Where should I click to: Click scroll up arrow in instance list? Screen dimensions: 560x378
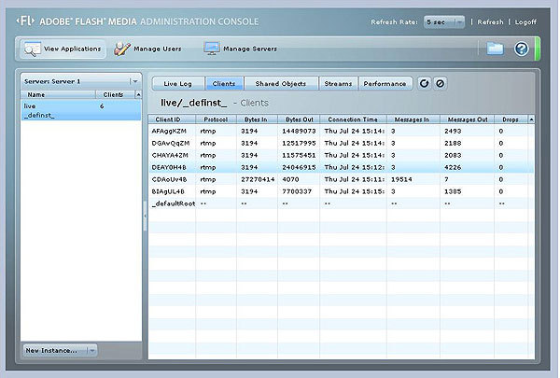coord(138,94)
